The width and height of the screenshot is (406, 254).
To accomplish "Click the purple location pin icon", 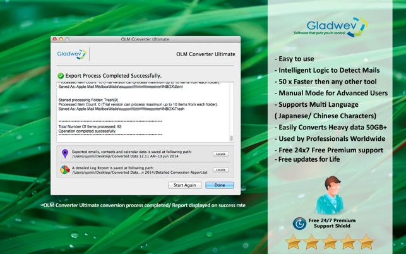I will (x=65, y=154).
